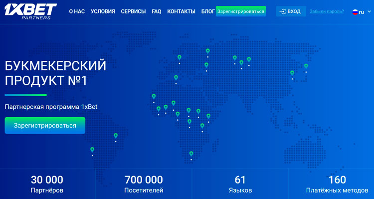The image size is (374, 199).
Task: Click the 1XBET Partners logo
Action: [30, 11]
